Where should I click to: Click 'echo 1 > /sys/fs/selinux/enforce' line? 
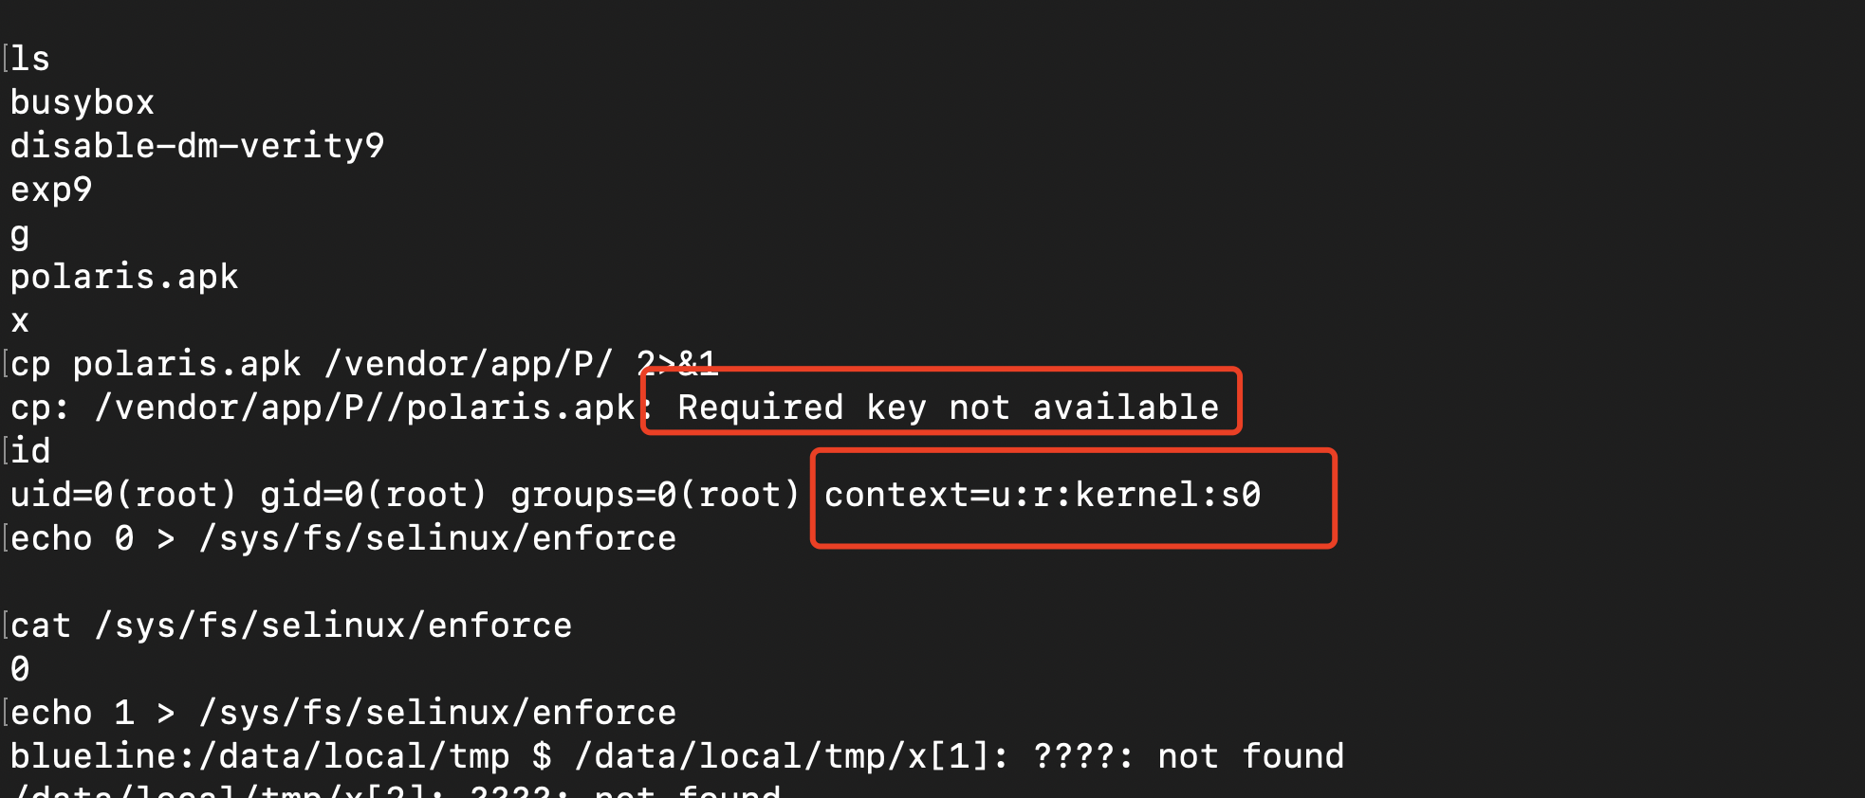tap(343, 713)
